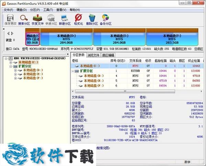
Task: Click the extended partition icon in table
Action: [x=77, y=71]
